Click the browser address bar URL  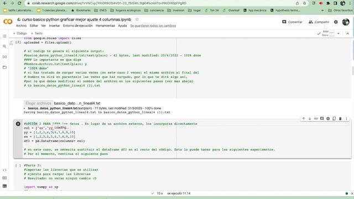[110, 3]
